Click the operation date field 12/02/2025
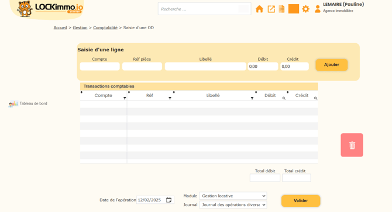 (x=155, y=200)
